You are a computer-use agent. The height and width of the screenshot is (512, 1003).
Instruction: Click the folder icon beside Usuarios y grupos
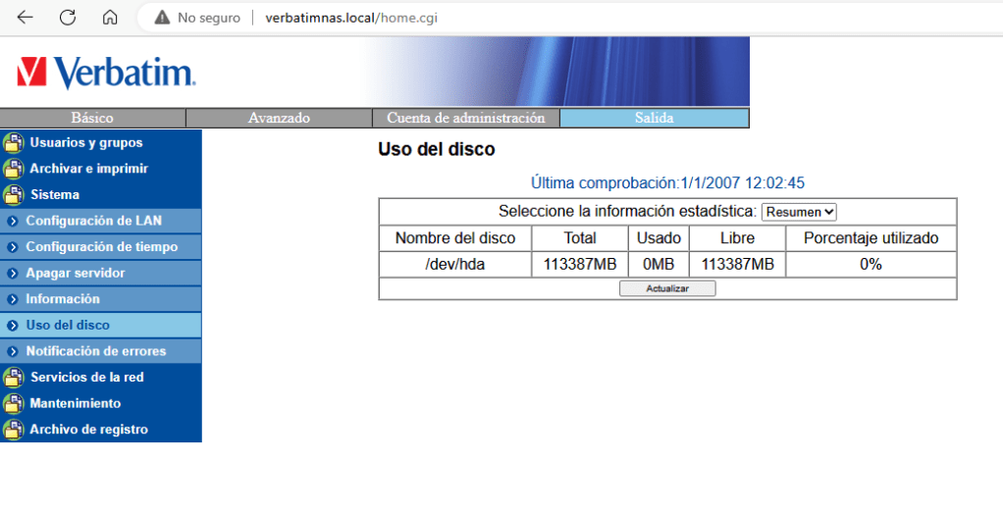(x=13, y=143)
